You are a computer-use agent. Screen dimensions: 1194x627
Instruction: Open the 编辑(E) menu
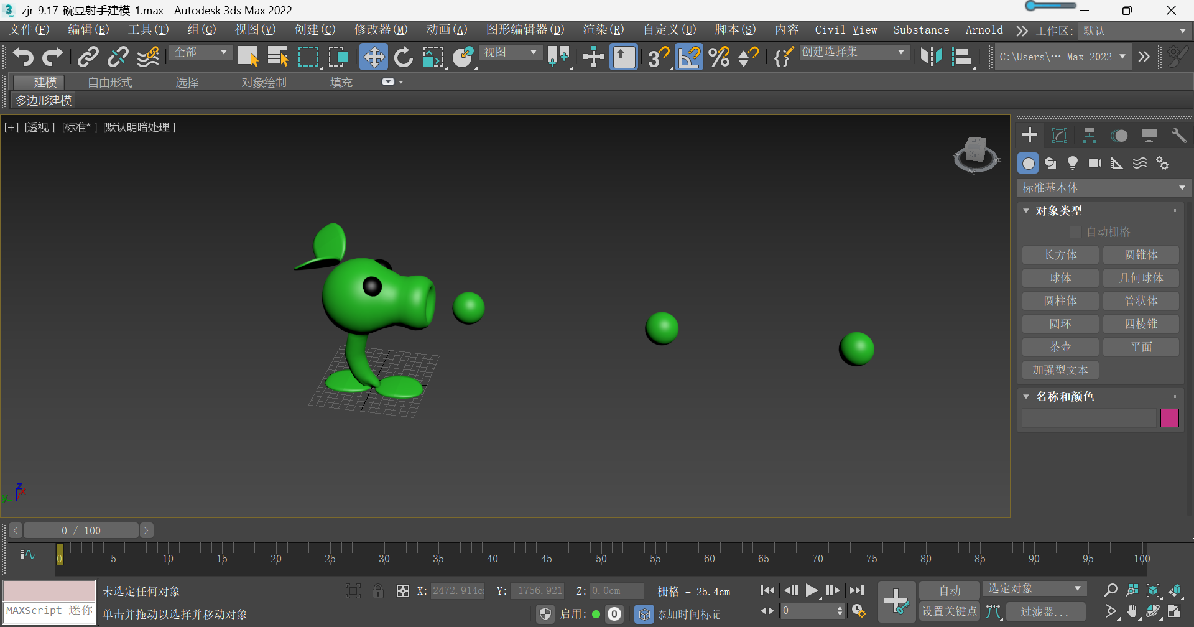pos(88,30)
